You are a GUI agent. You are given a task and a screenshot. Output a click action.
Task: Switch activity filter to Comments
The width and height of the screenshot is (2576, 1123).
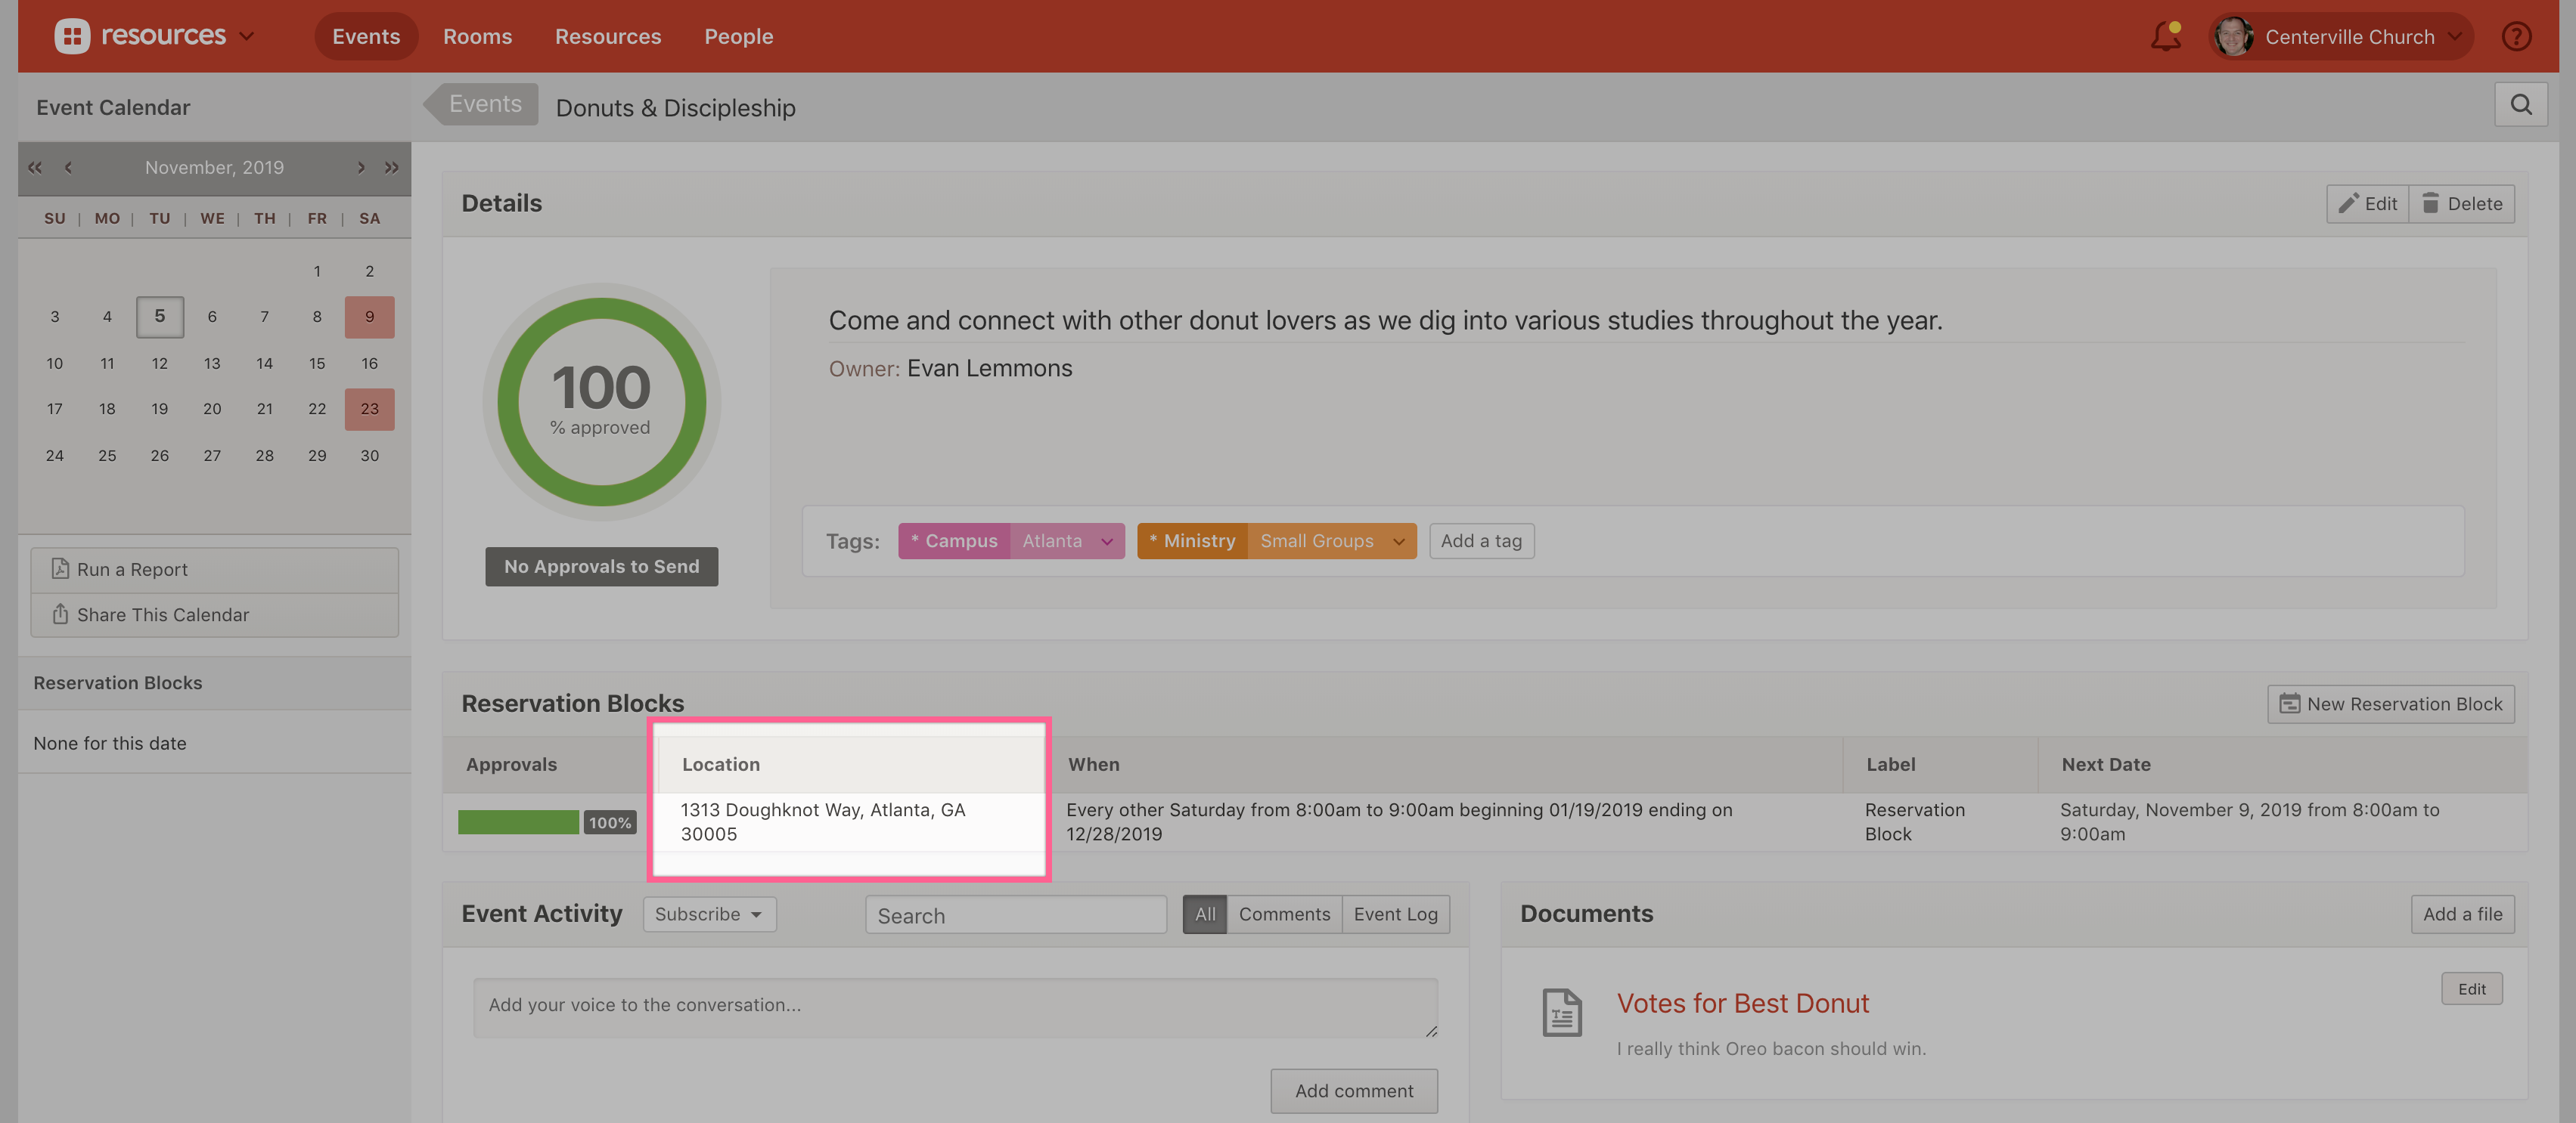[1284, 914]
